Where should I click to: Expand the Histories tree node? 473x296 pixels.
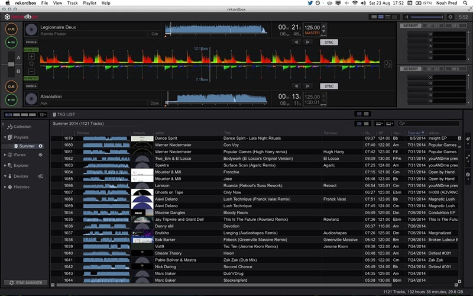pos(5,187)
